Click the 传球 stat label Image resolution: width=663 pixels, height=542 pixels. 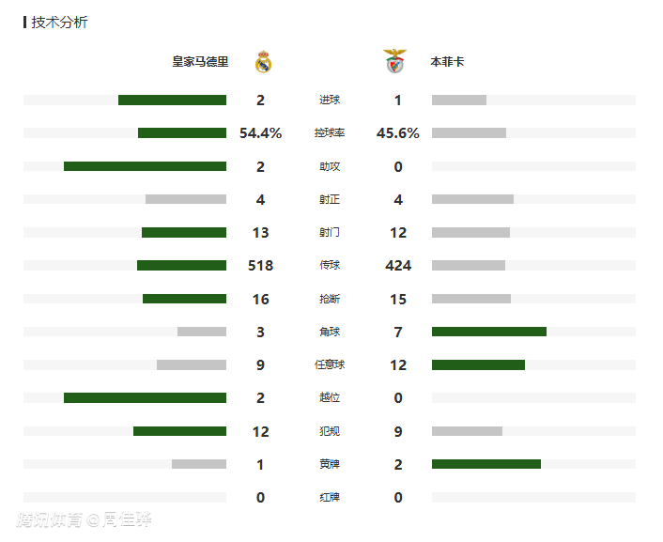pyautogui.click(x=330, y=266)
